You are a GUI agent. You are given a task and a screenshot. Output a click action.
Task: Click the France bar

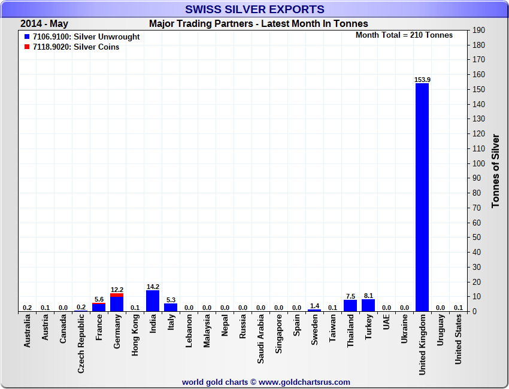(x=99, y=308)
